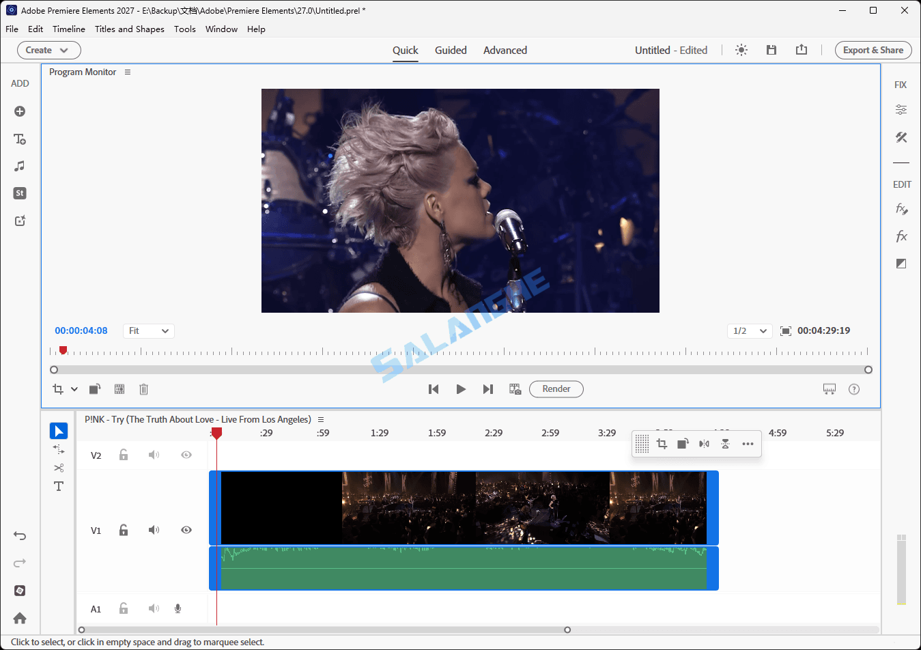921x650 pixels.
Task: Open the Adobe Stock St icon
Action: tap(20, 193)
